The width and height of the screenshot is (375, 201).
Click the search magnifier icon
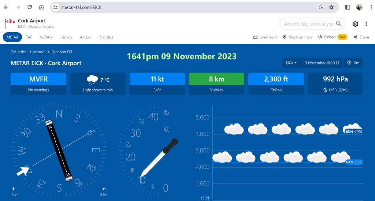(x=339, y=24)
